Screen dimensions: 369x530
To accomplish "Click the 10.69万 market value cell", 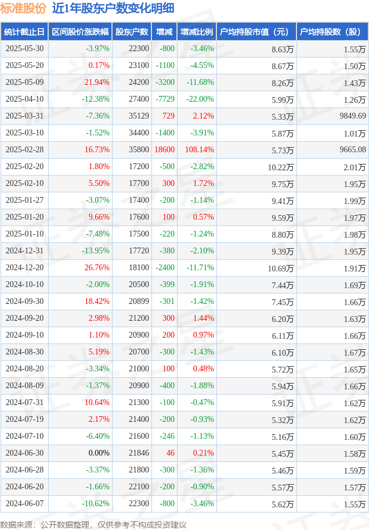I will [x=280, y=268].
